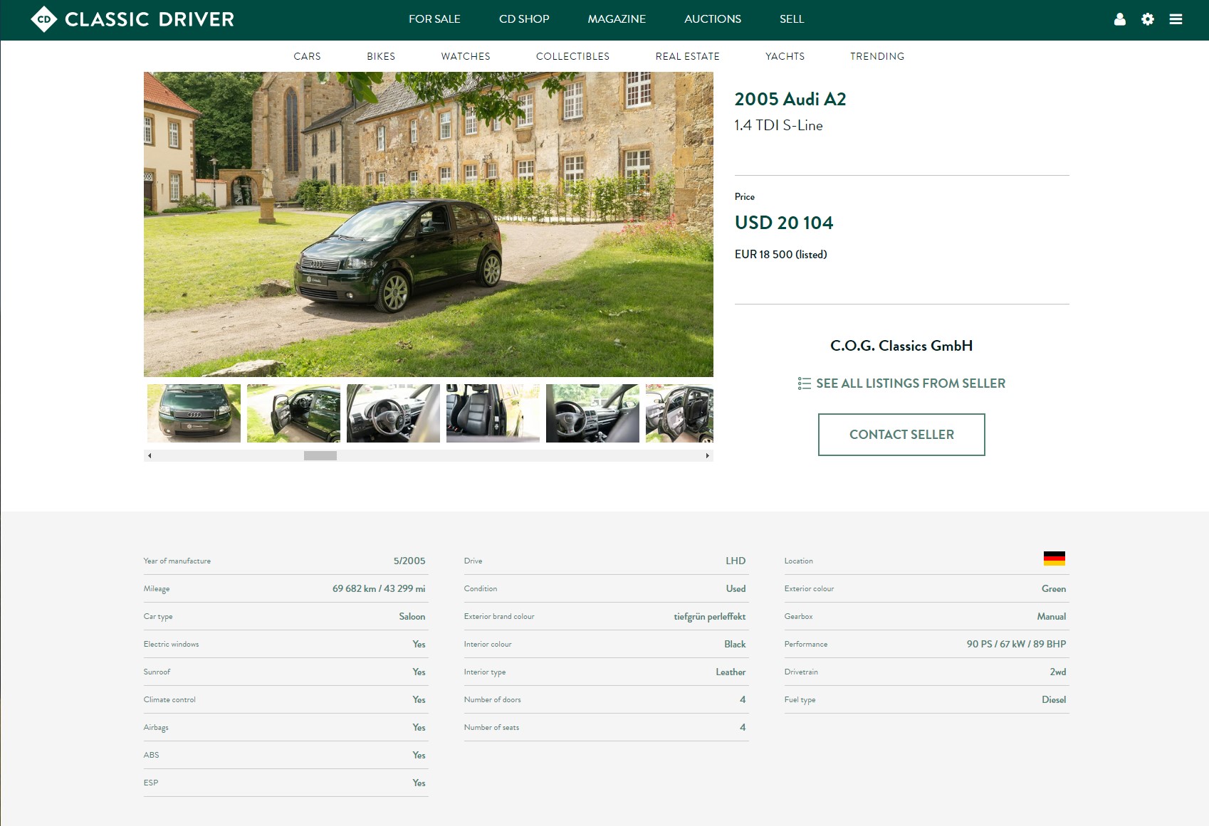Click the German flag location icon

tap(1054, 558)
